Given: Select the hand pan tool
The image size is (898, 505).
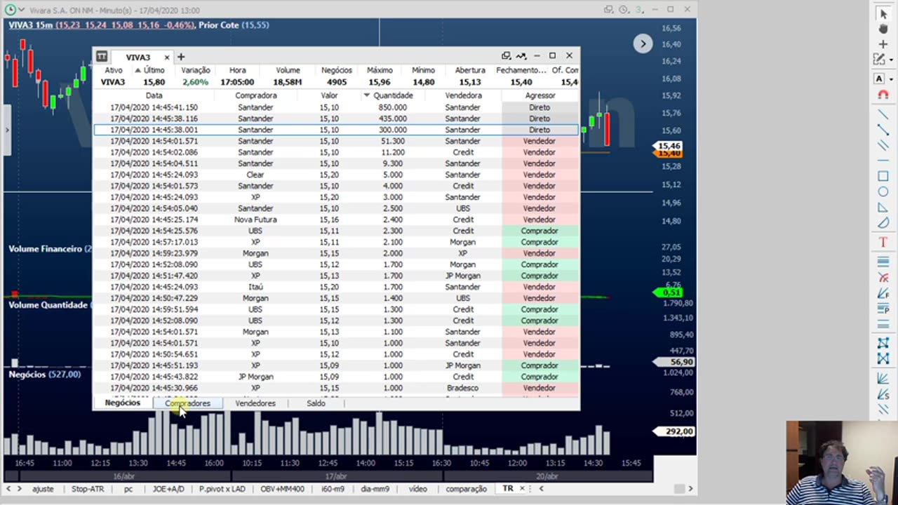Looking at the screenshot, I should [x=883, y=29].
